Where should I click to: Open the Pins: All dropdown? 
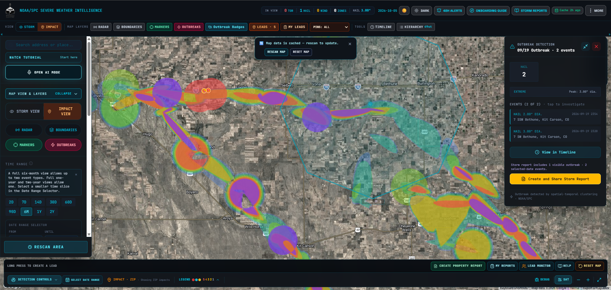pos(330,27)
